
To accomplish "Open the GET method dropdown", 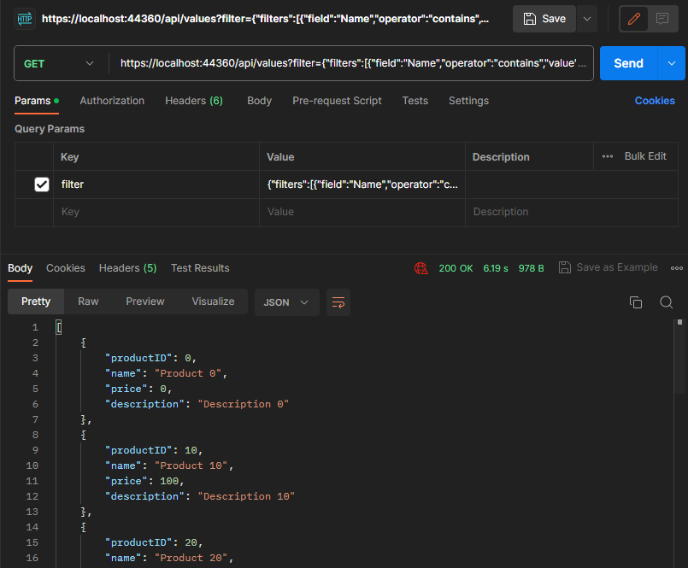I will (59, 63).
